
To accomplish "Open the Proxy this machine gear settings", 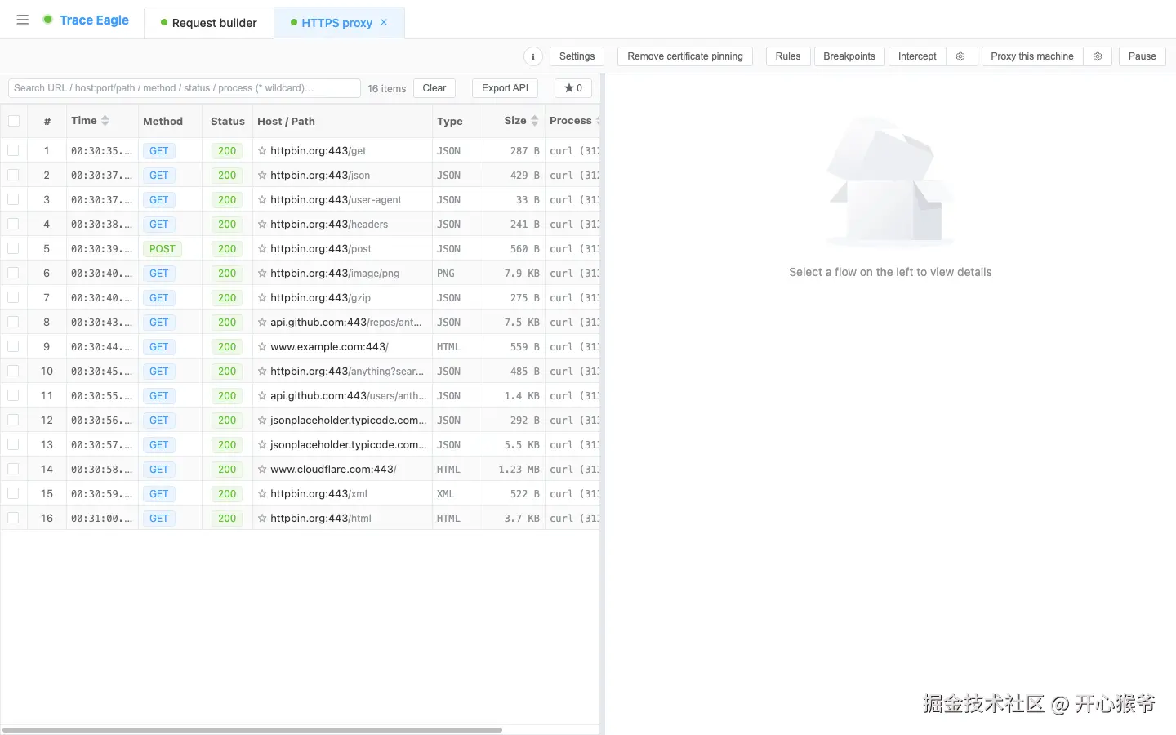I will [x=1098, y=56].
